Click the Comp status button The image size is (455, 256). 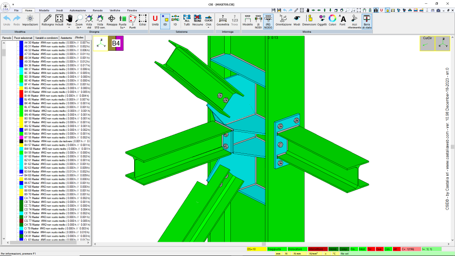tap(344, 249)
